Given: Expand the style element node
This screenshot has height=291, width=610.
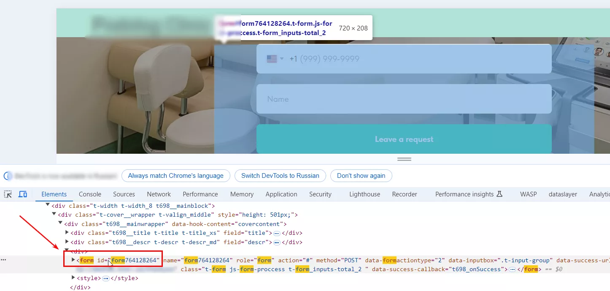Looking at the screenshot, I should click(73, 278).
